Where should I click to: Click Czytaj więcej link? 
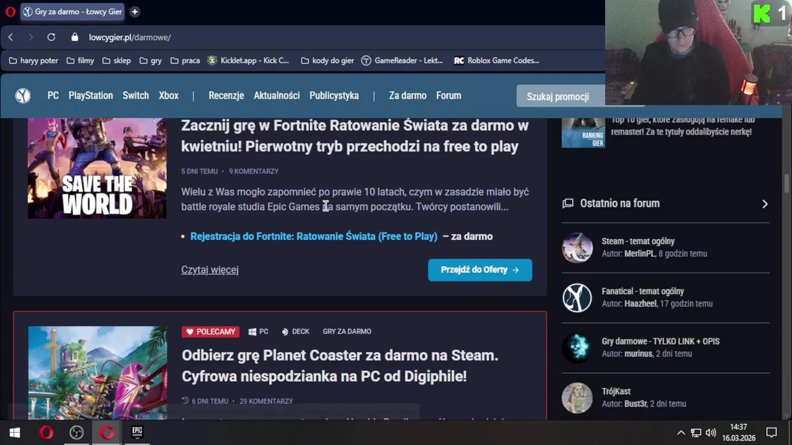[210, 270]
